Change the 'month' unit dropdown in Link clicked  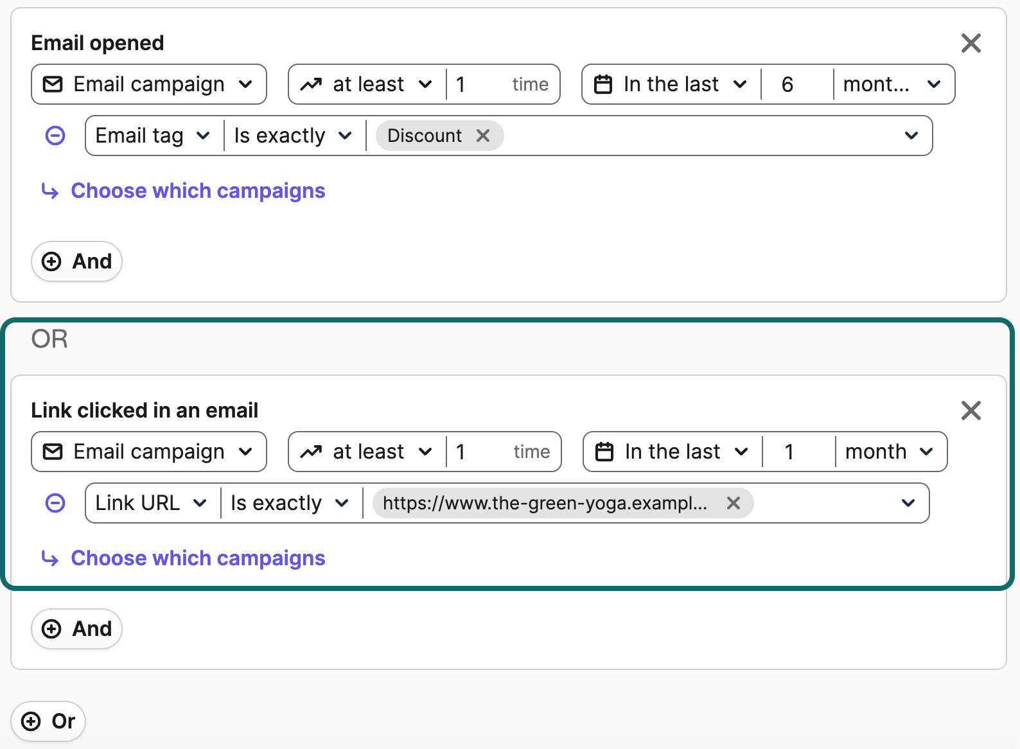[890, 452]
